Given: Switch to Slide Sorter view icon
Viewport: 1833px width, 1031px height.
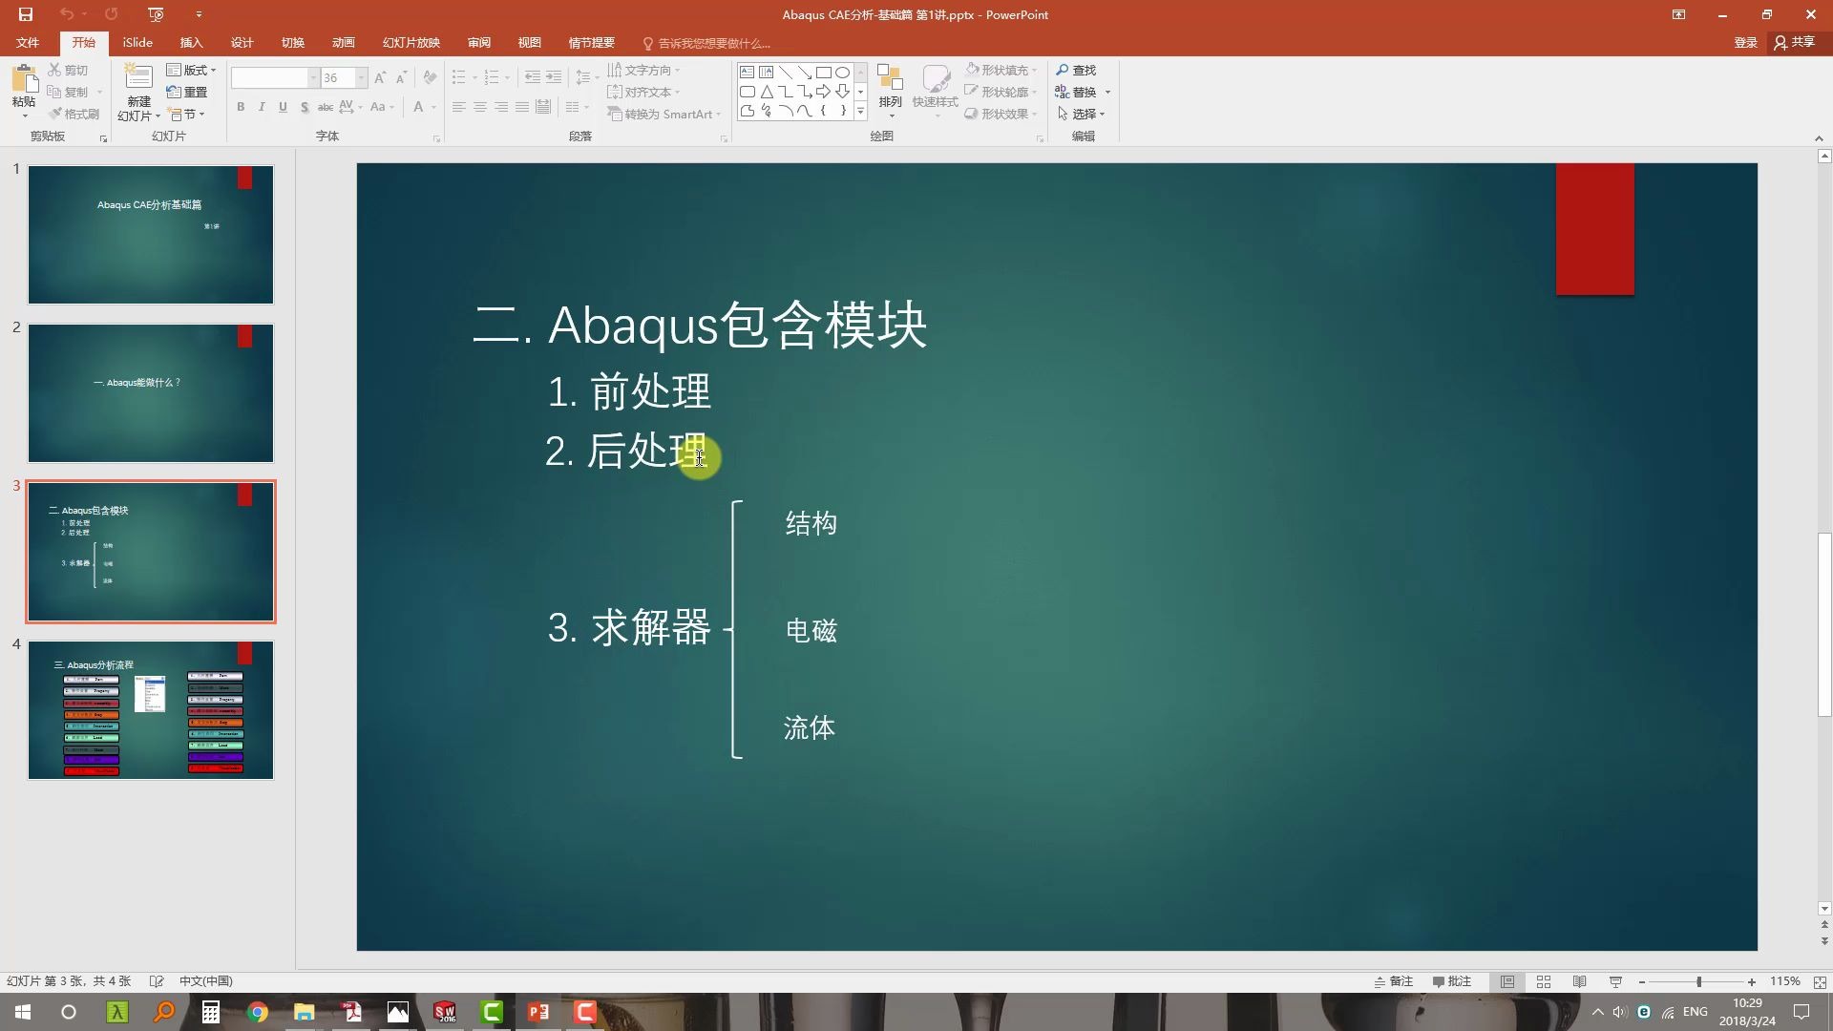Looking at the screenshot, I should [x=1544, y=981].
